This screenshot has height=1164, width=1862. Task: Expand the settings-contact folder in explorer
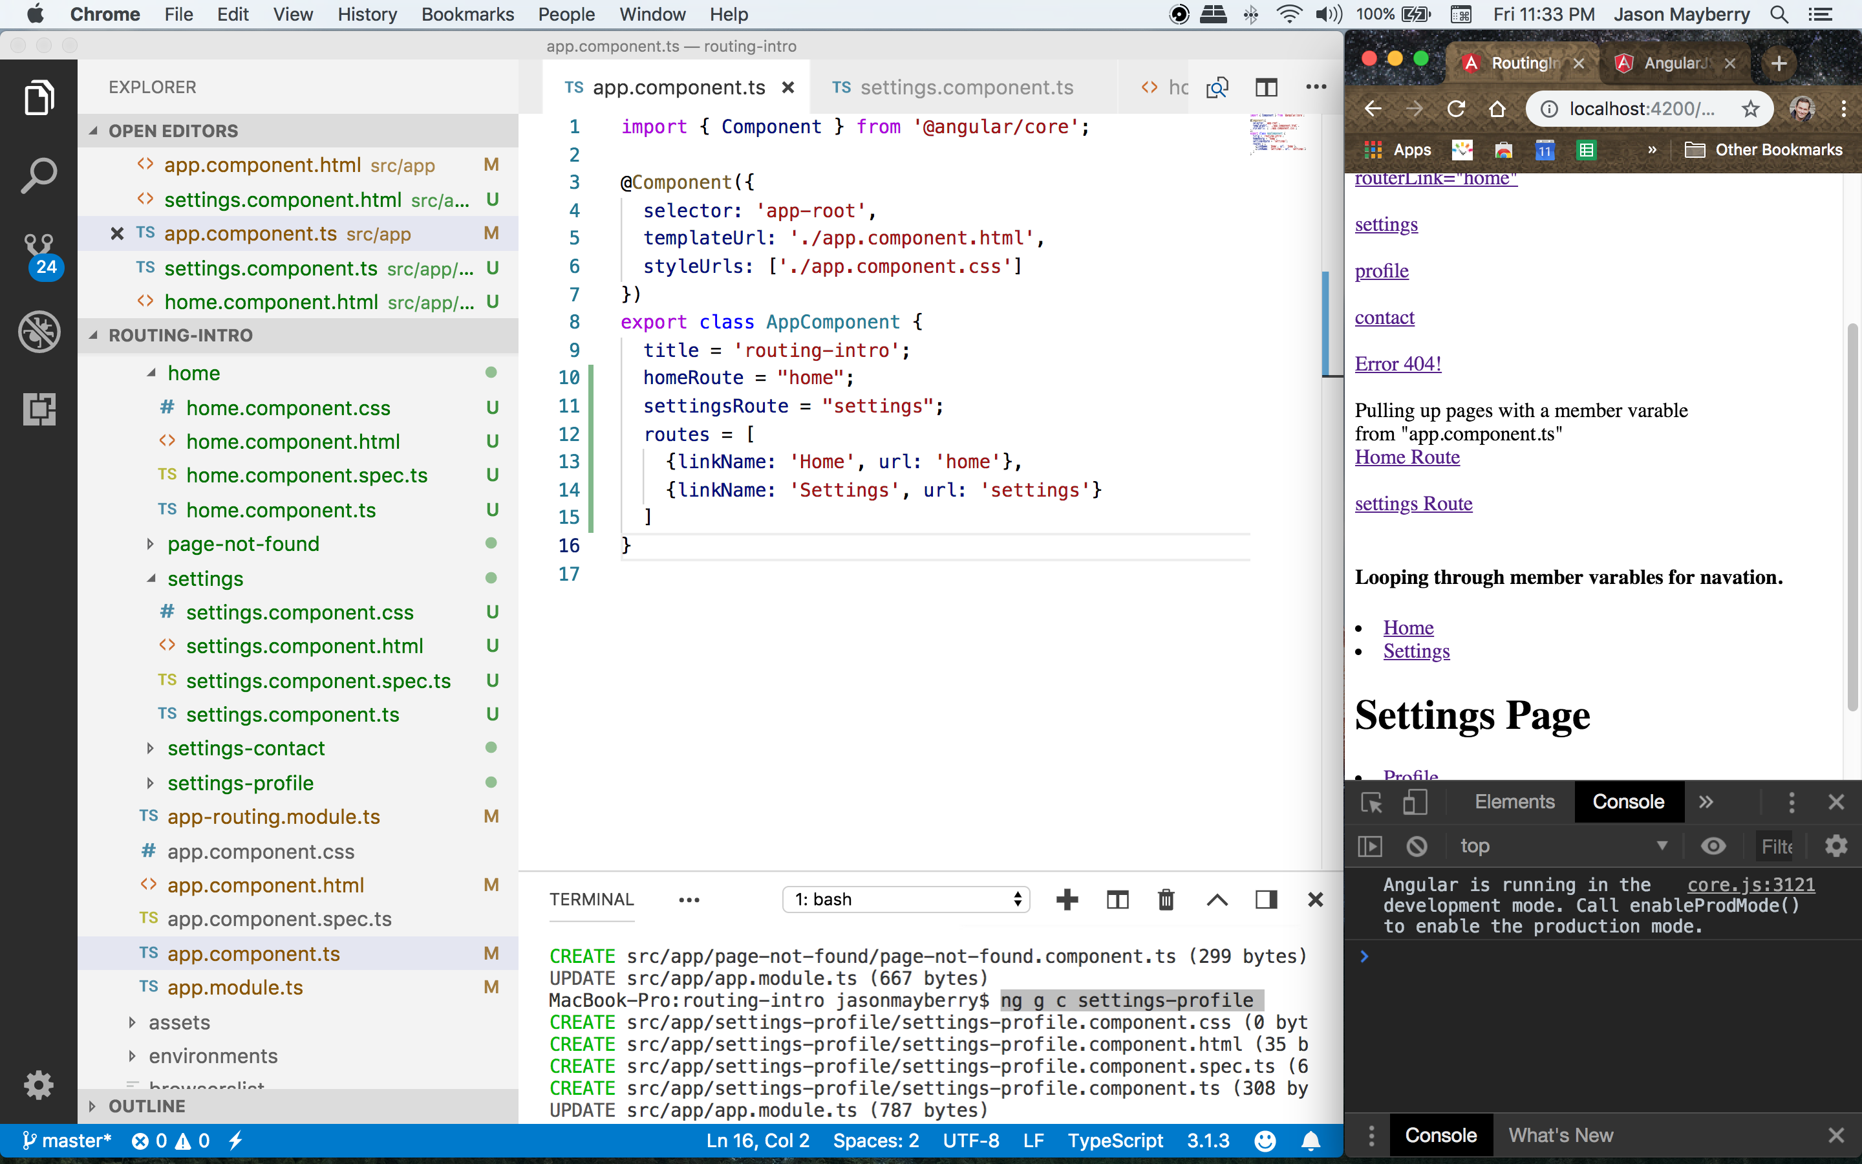click(x=149, y=748)
